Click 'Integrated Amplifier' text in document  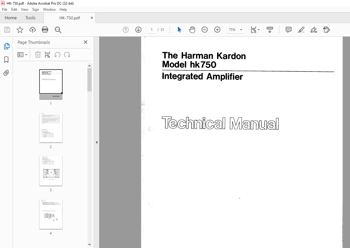point(202,76)
